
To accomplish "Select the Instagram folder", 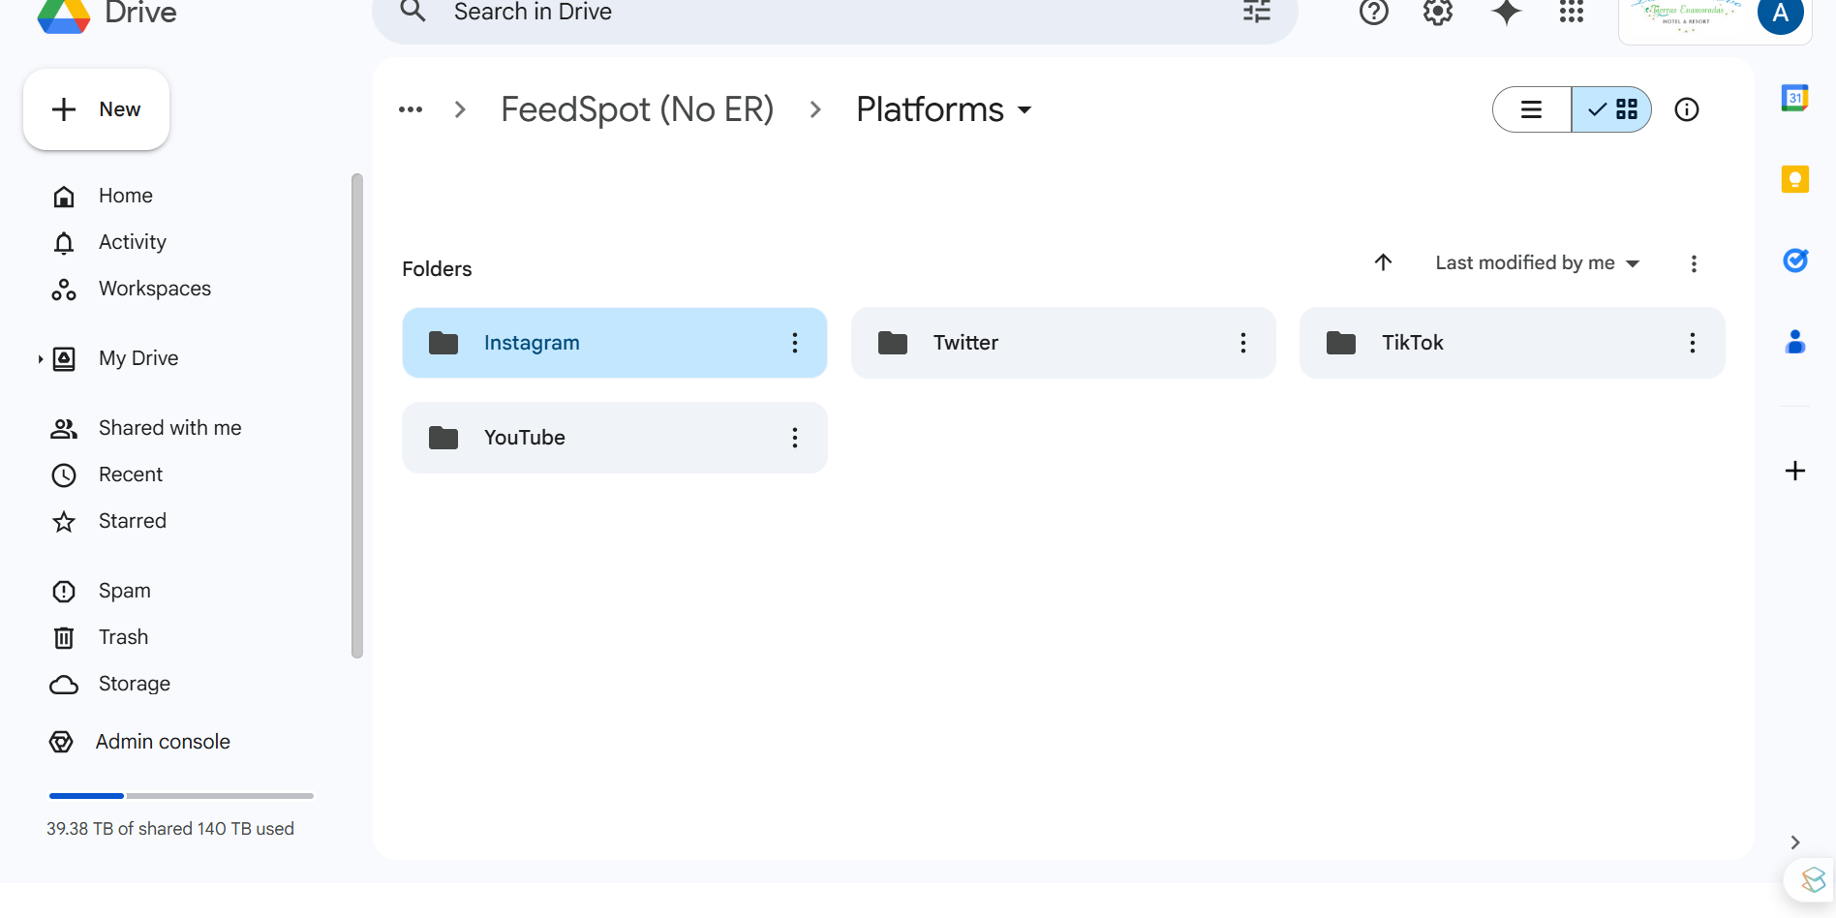I will pyautogui.click(x=615, y=343).
